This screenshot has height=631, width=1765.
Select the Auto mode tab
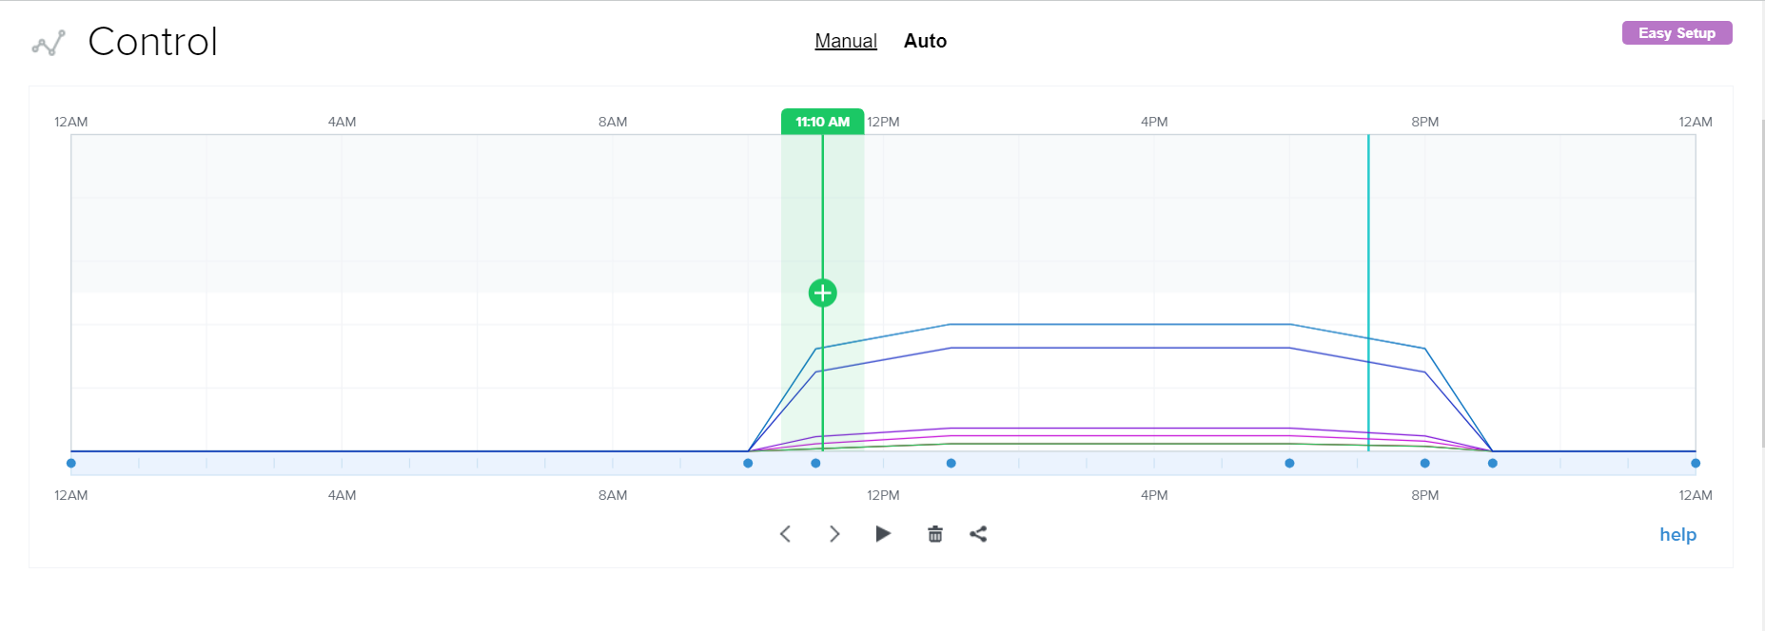click(x=925, y=41)
